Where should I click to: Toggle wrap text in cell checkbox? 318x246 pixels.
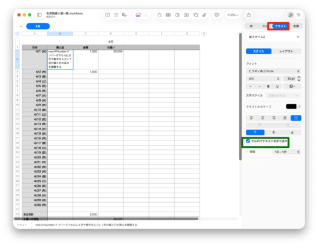pos(248,141)
